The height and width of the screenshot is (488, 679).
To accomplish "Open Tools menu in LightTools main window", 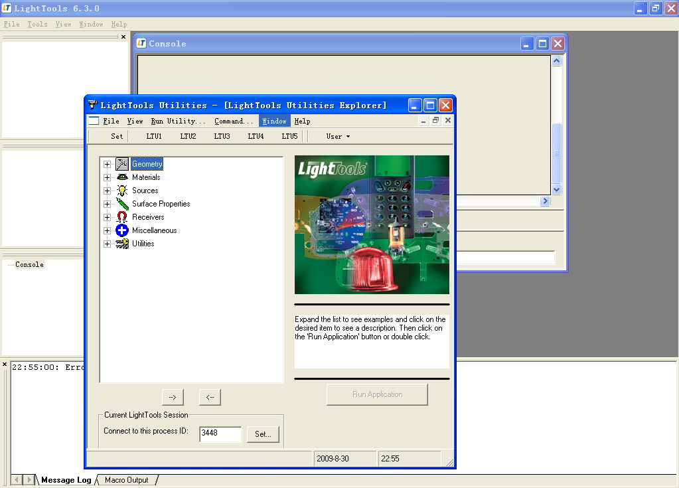I will [38, 25].
